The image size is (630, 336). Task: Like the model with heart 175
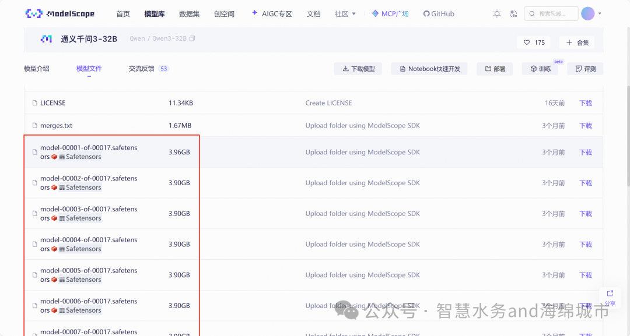534,43
